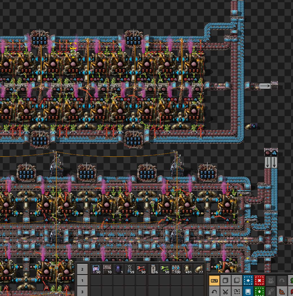Click quickbar row selector 1
The image size is (293, 296).
coord(82,281)
